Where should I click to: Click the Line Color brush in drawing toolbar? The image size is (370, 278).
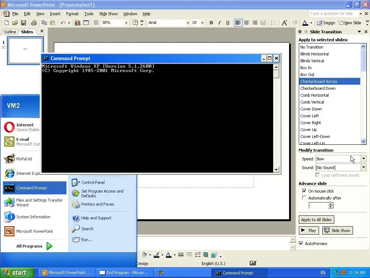coord(156,255)
